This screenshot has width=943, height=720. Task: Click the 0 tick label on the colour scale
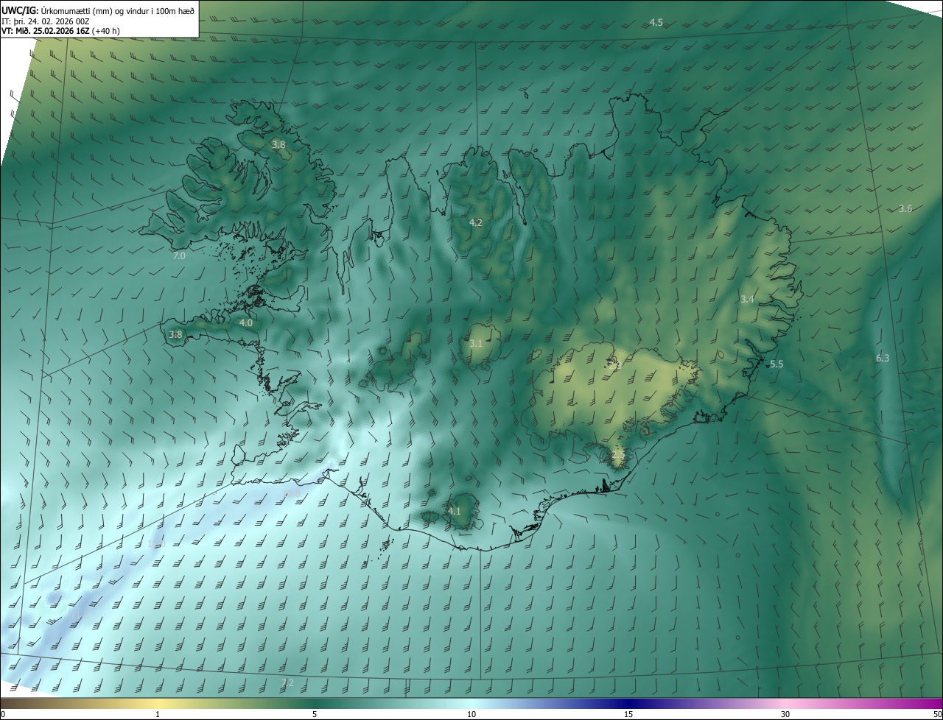[3, 714]
